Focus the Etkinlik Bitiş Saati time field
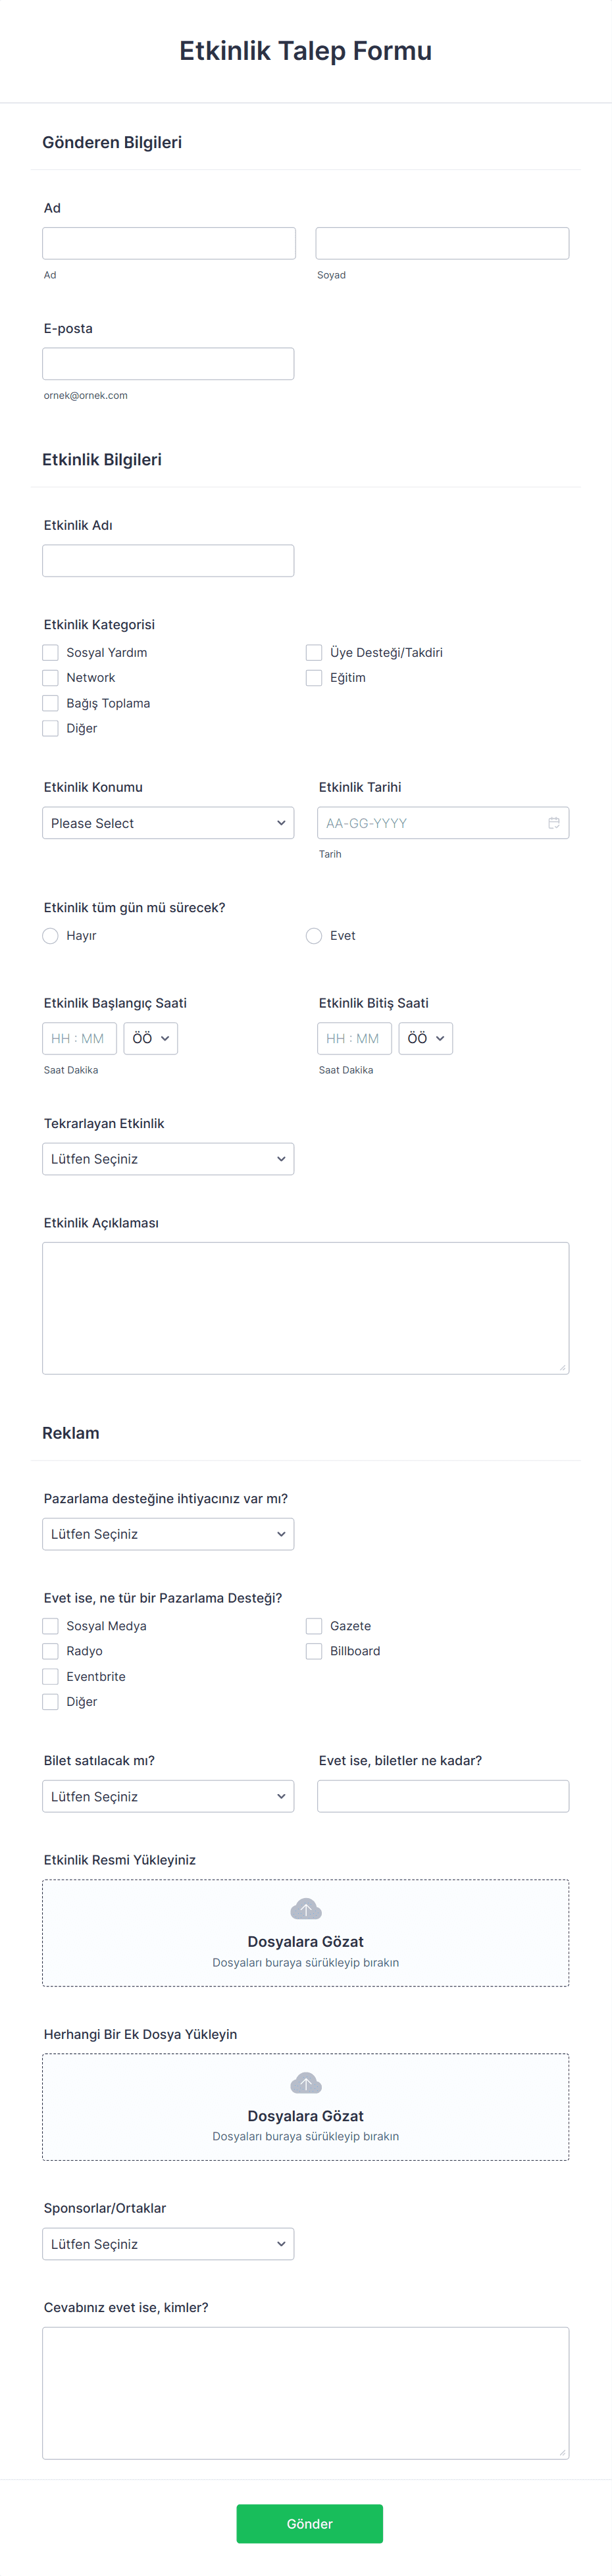This screenshot has height=2576, width=612. (x=355, y=1039)
